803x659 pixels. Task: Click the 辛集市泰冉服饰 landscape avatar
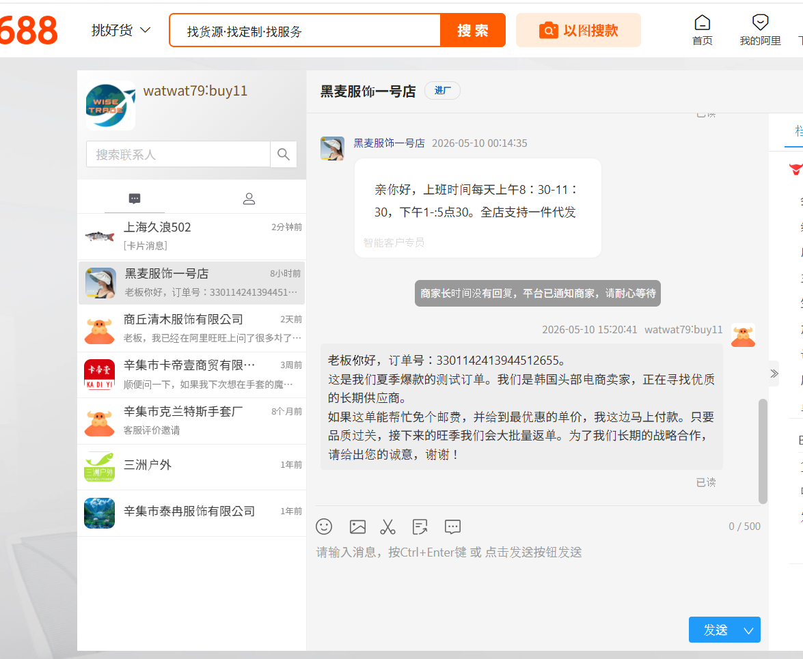(99, 513)
